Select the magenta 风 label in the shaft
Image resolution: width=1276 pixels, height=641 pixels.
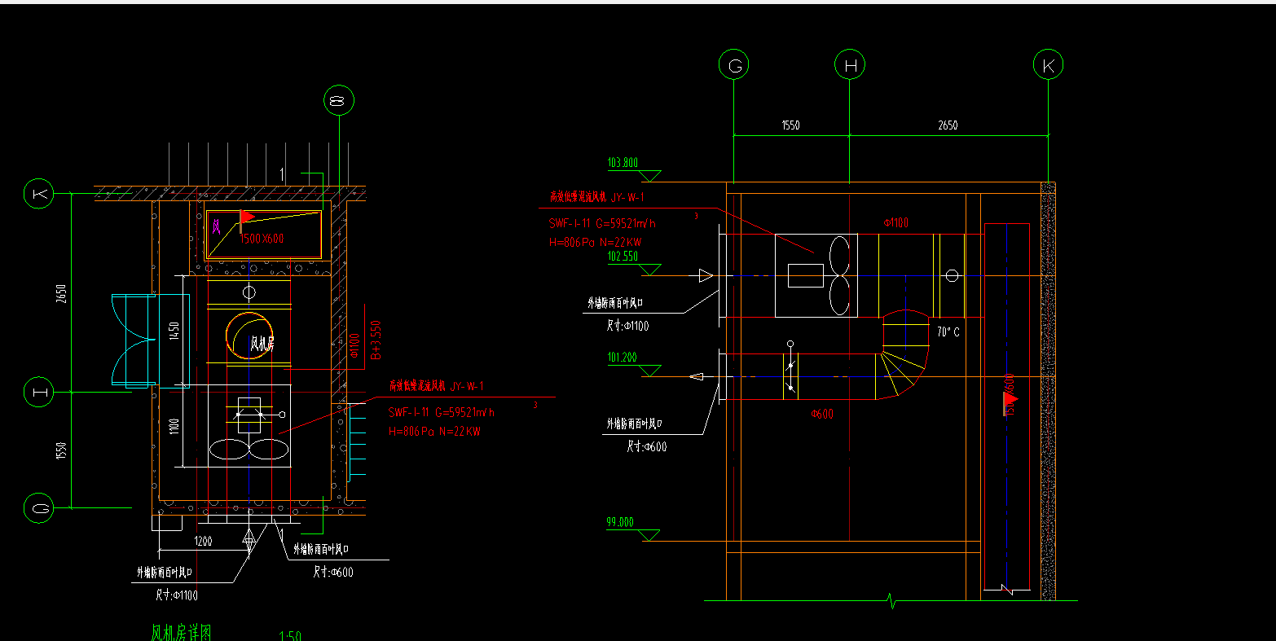[217, 227]
